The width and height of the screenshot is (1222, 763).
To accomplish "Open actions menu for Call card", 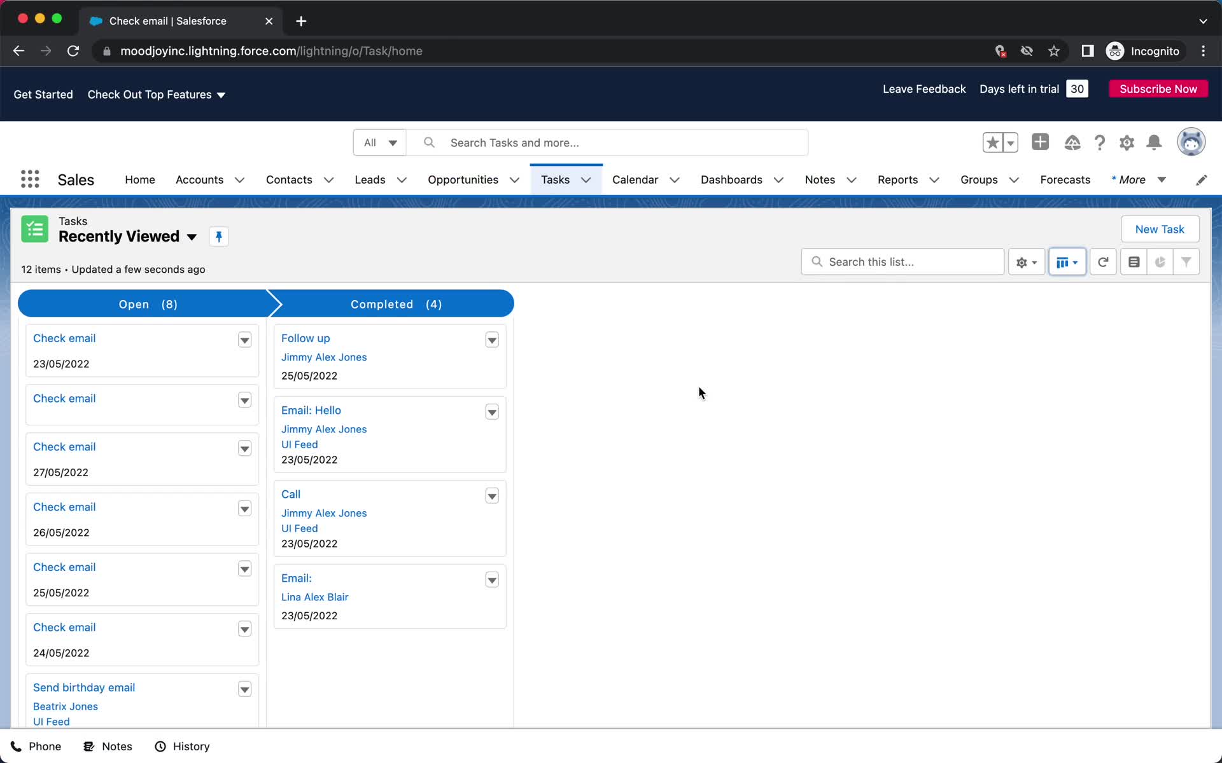I will 492,496.
